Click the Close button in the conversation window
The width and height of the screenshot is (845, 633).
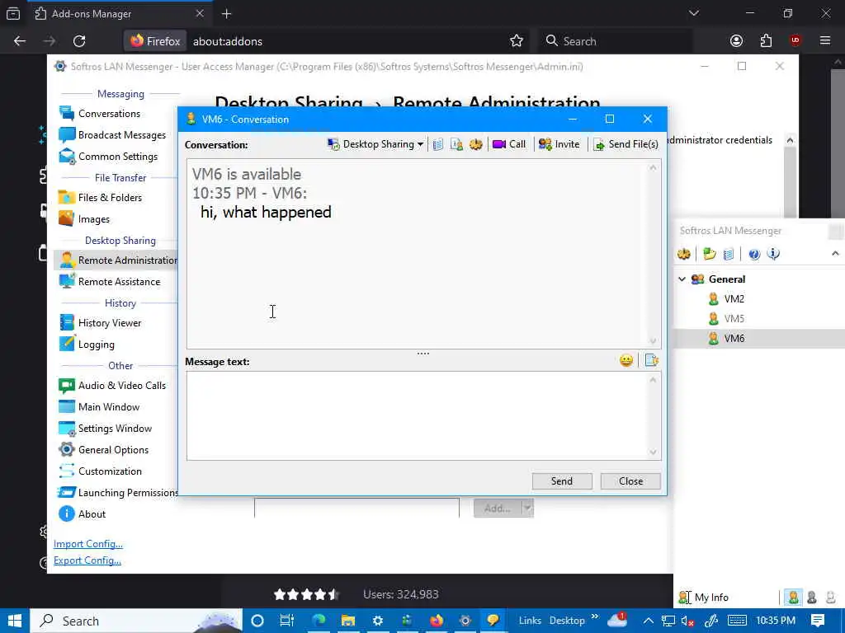[x=630, y=481]
